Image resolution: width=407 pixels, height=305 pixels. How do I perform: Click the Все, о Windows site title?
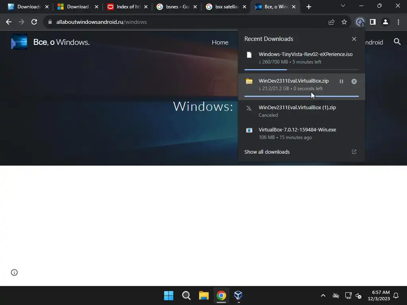click(62, 42)
